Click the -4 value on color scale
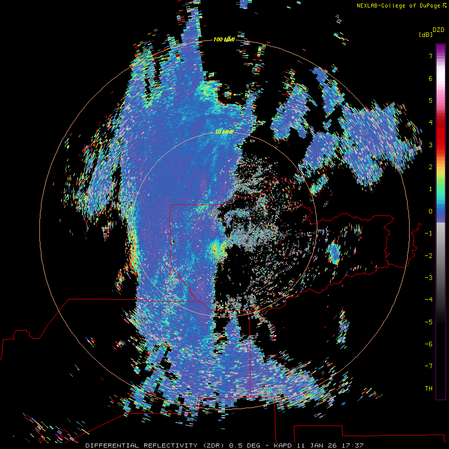 (429, 300)
